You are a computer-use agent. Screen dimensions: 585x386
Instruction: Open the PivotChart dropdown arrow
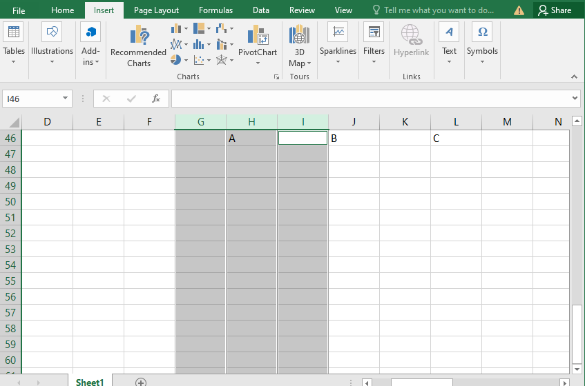pyautogui.click(x=258, y=63)
